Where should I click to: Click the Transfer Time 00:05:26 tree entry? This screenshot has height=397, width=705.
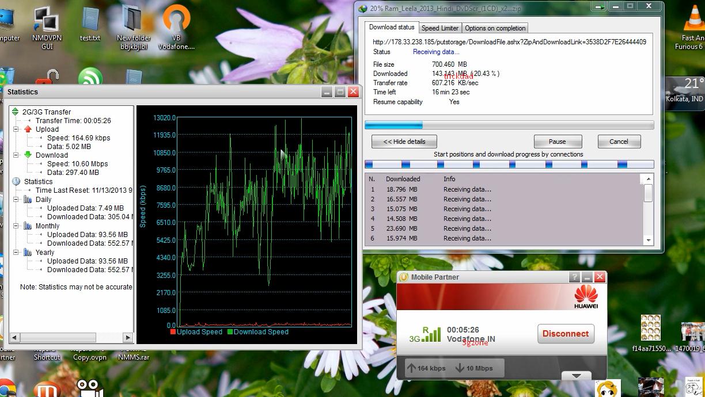pyautogui.click(x=73, y=121)
